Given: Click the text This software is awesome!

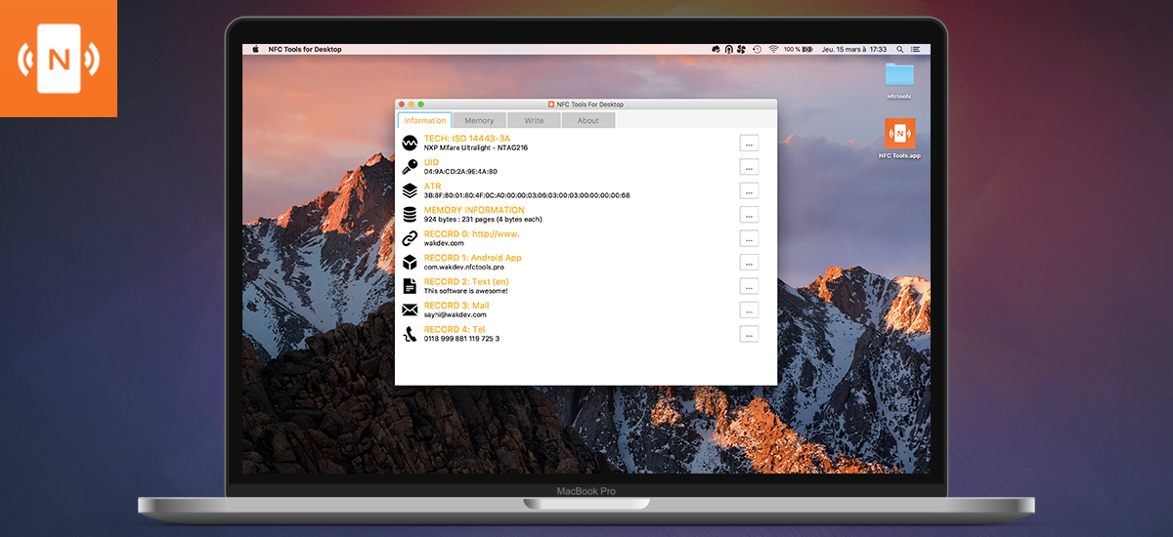Looking at the screenshot, I should [x=466, y=291].
